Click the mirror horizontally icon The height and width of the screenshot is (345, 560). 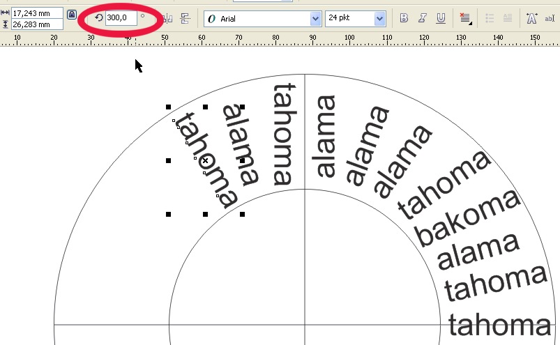pyautogui.click(x=167, y=19)
